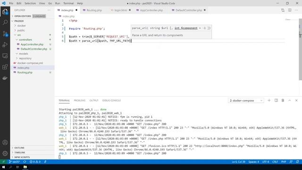Switch to the Routing.php editor tab
The width and height of the screenshot is (302, 170).
tap(94, 10)
